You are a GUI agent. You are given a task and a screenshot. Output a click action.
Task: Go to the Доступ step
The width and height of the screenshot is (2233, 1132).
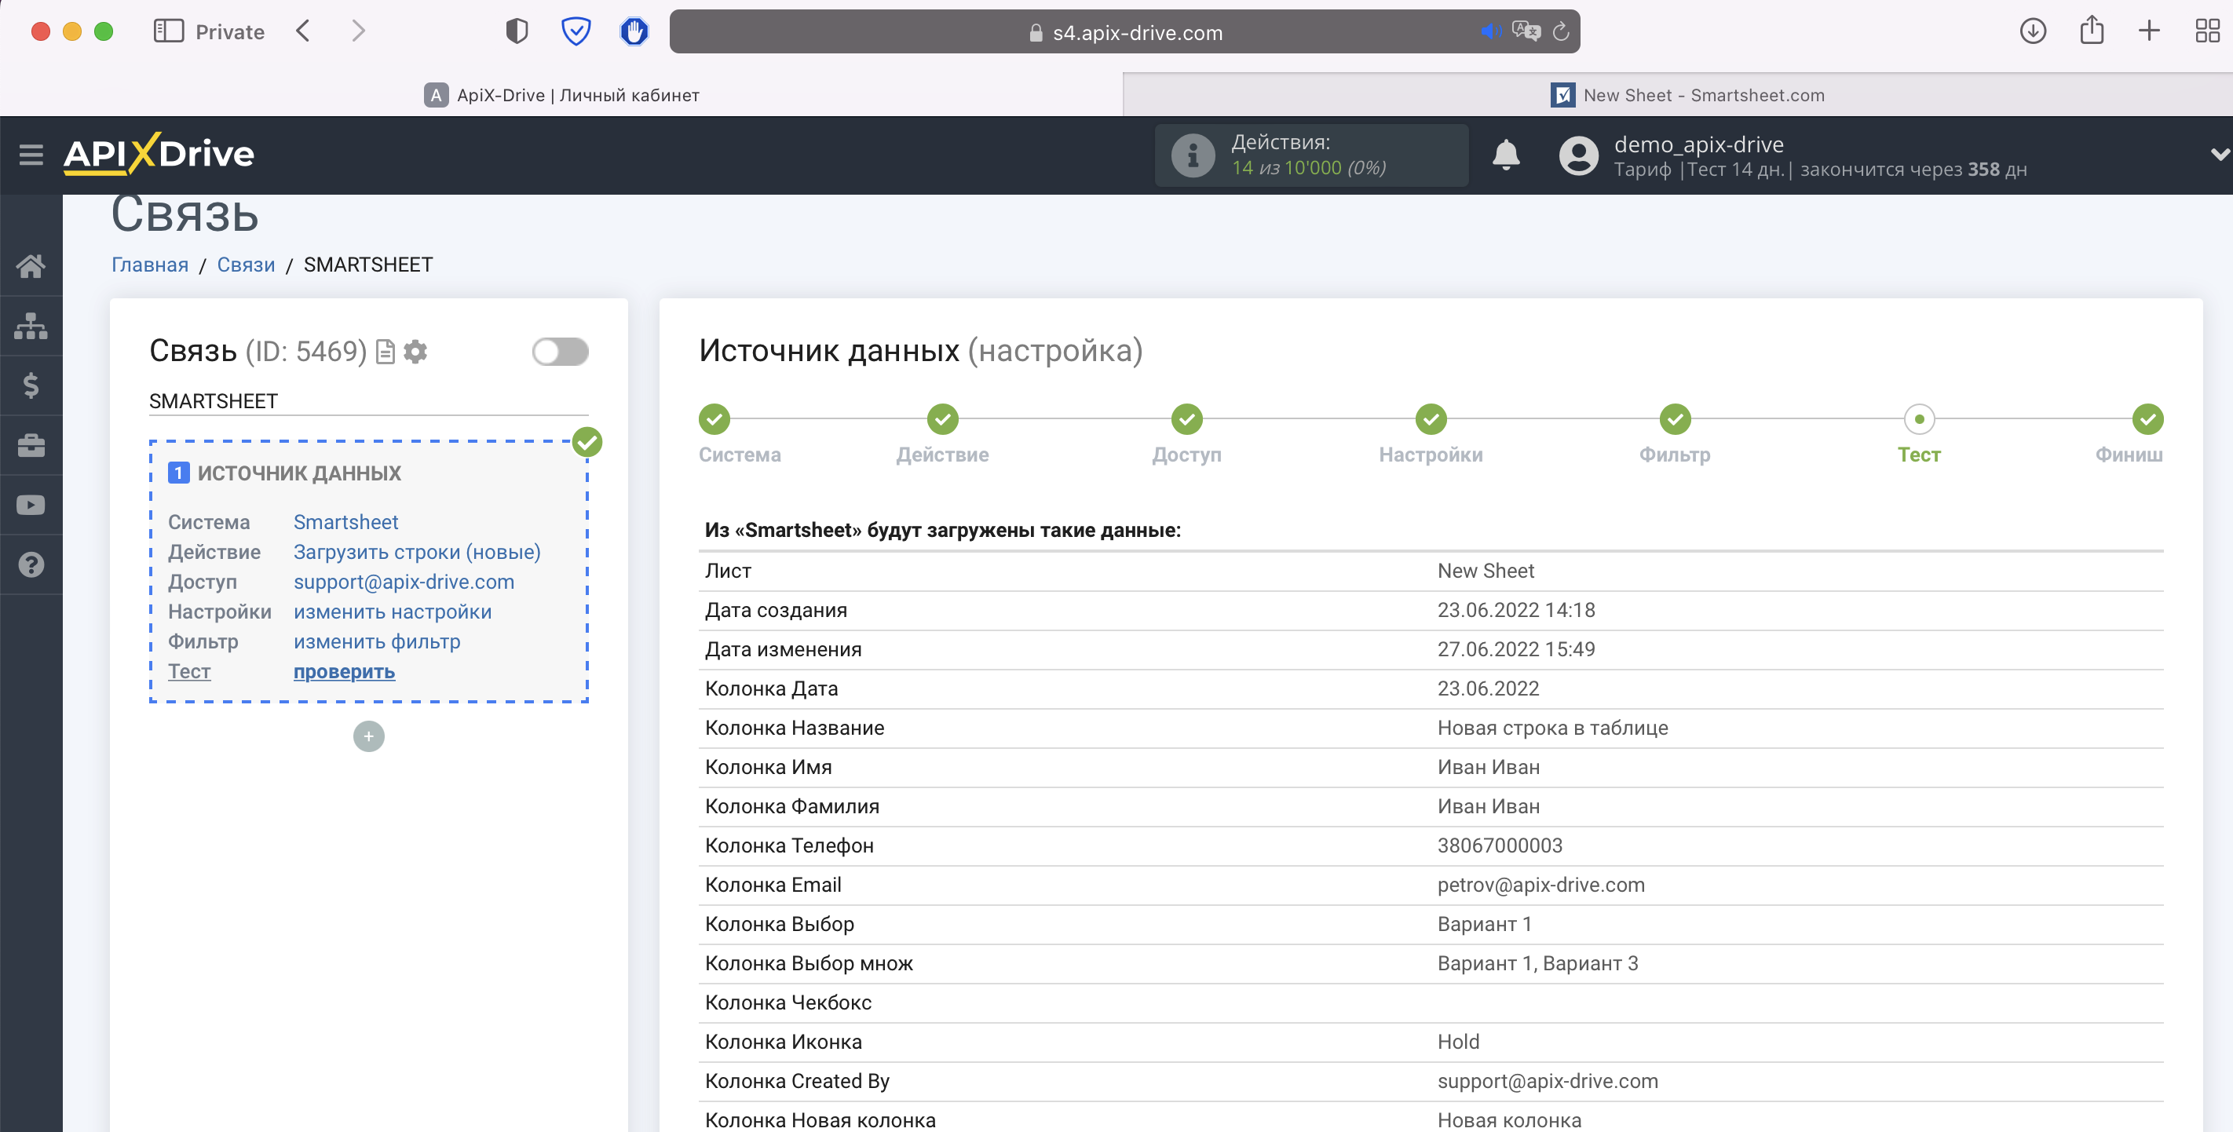click(x=1186, y=419)
